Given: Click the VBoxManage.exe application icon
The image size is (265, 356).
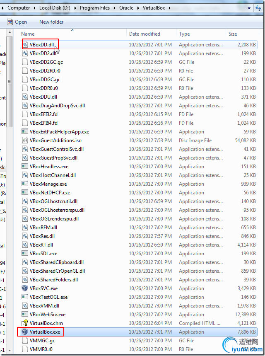Looking at the screenshot, I should click(x=25, y=184).
